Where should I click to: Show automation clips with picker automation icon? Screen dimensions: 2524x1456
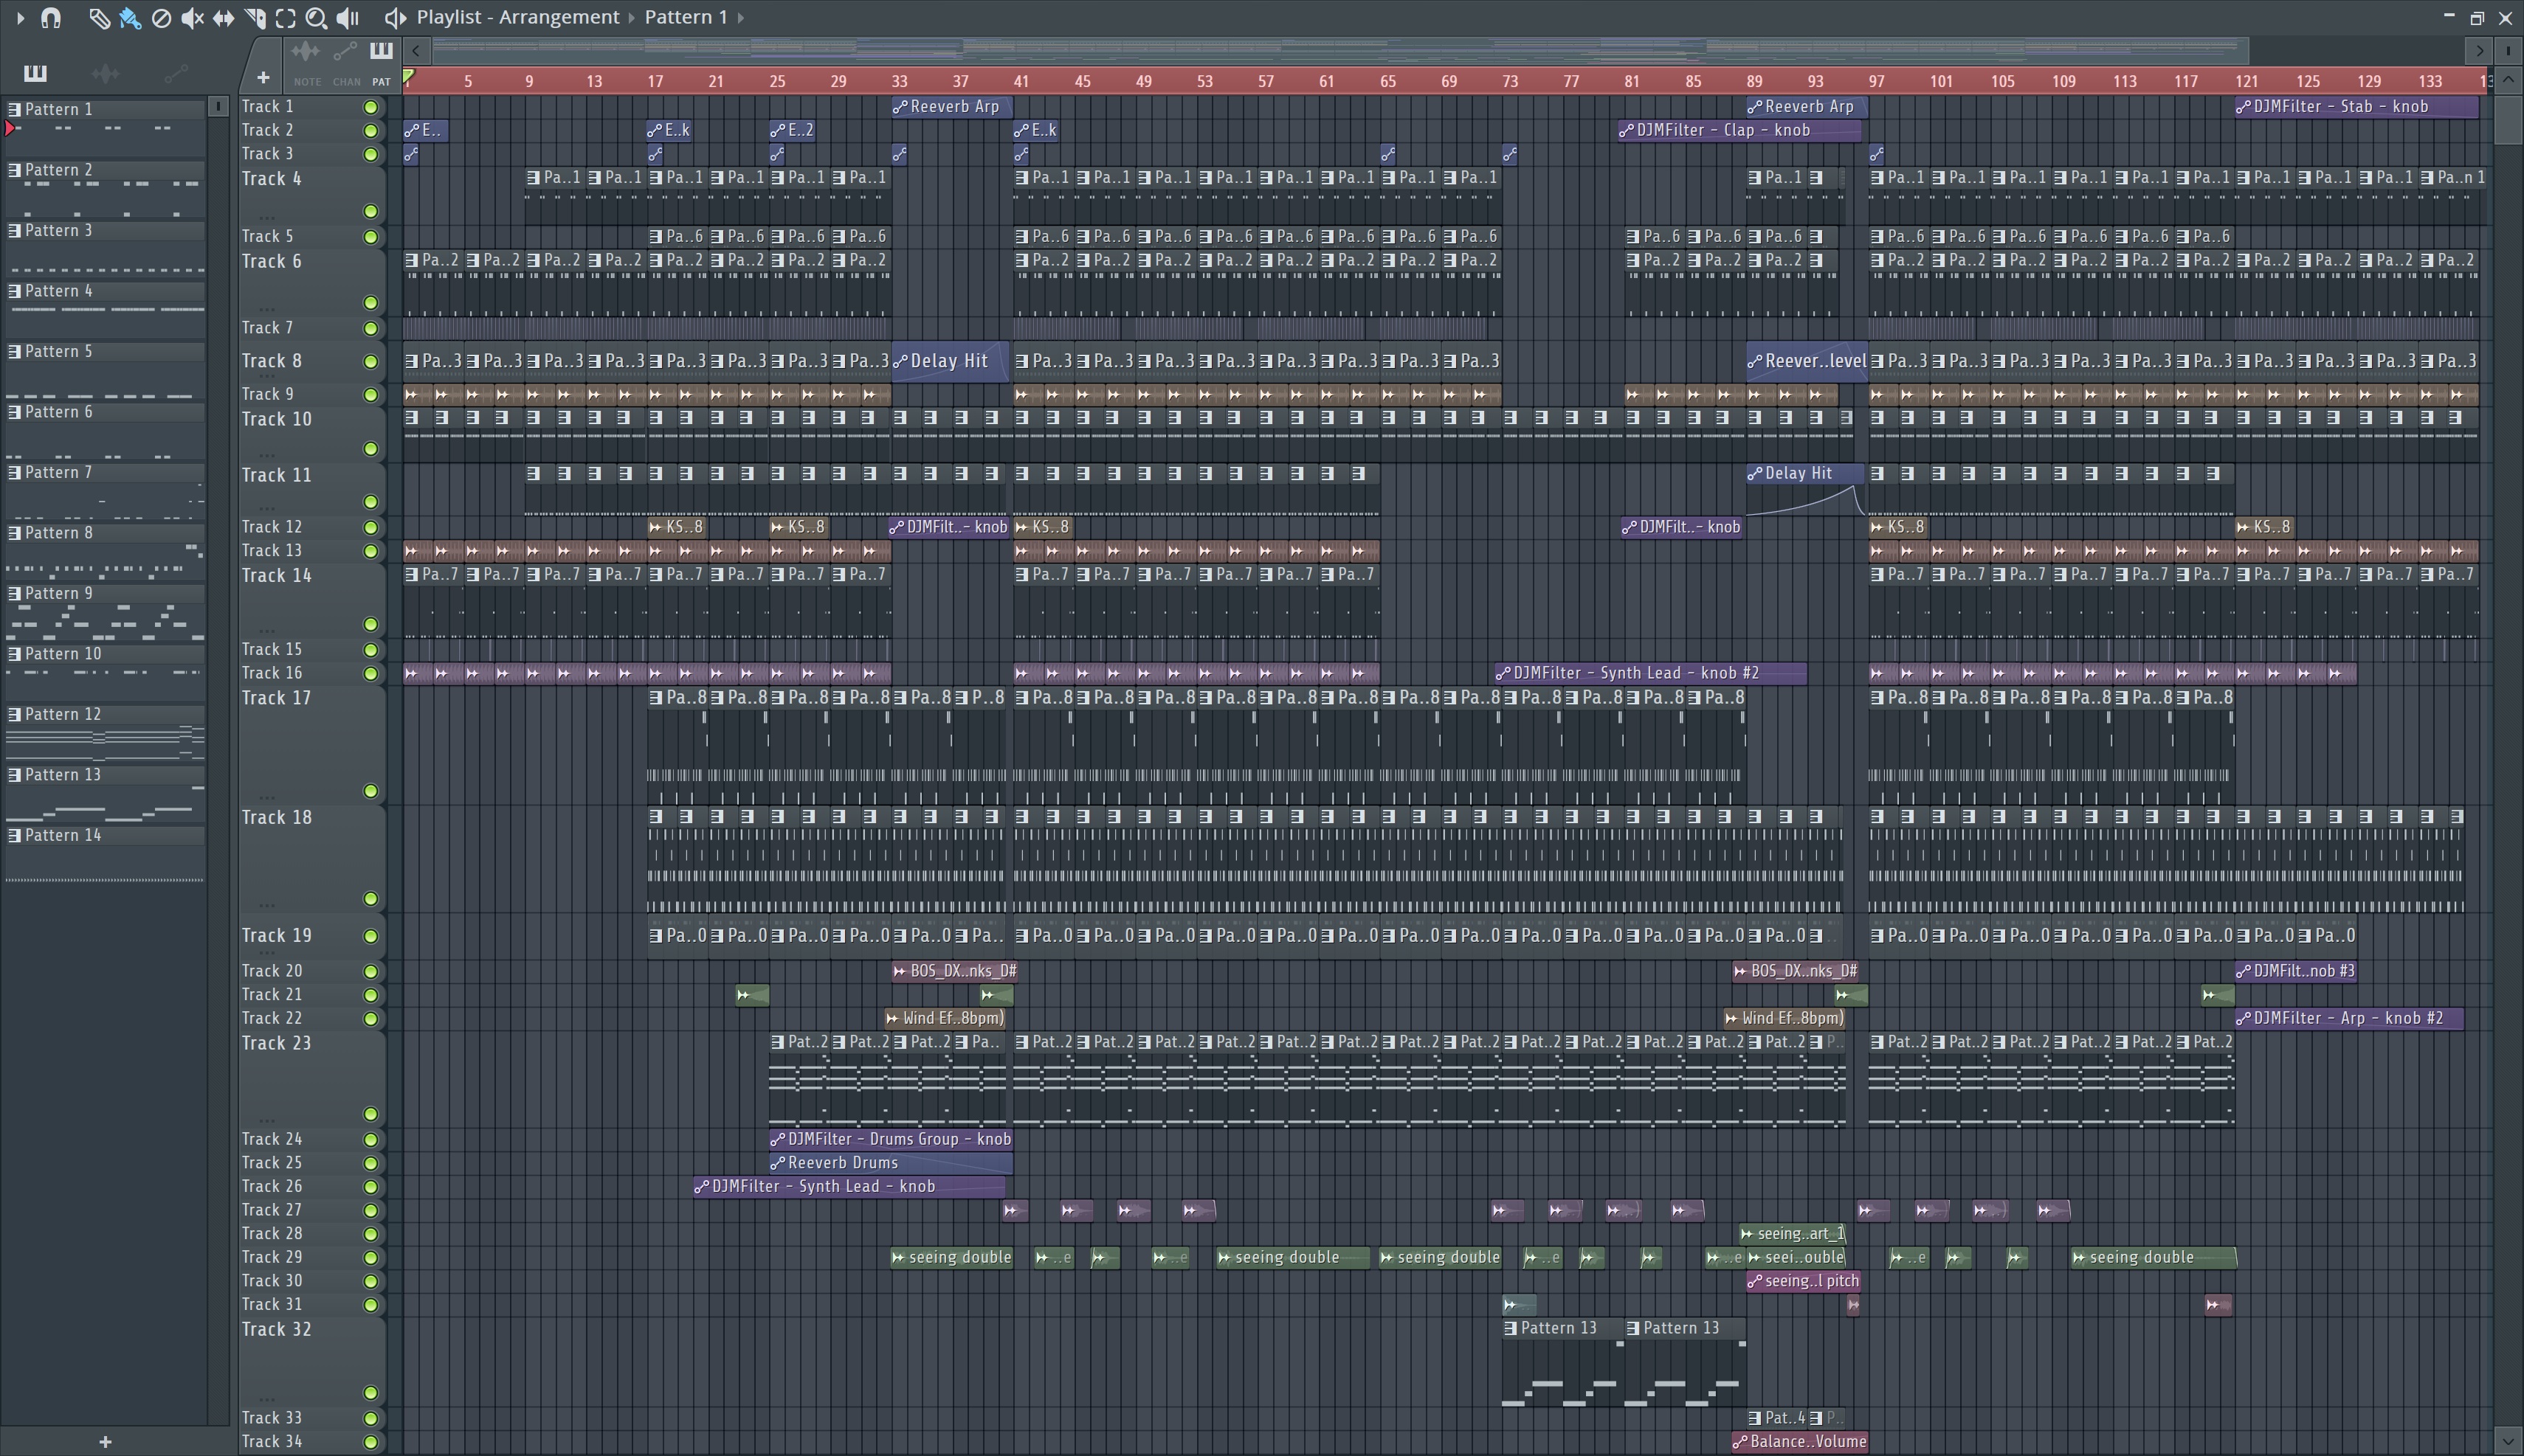click(175, 72)
